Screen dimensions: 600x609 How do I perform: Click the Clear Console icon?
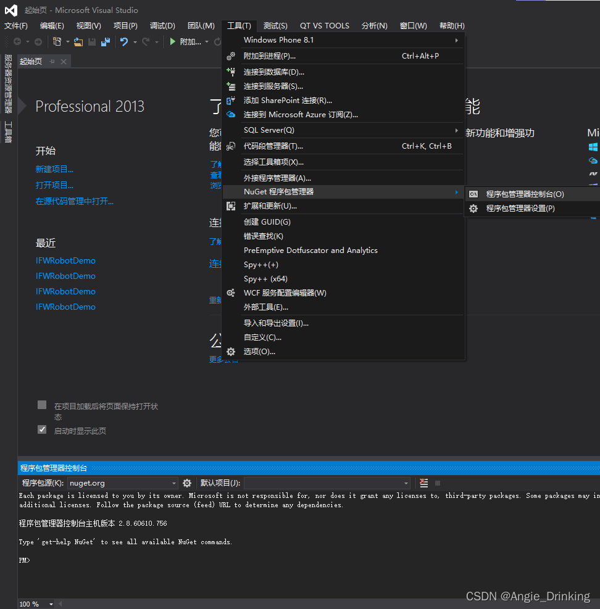(424, 483)
